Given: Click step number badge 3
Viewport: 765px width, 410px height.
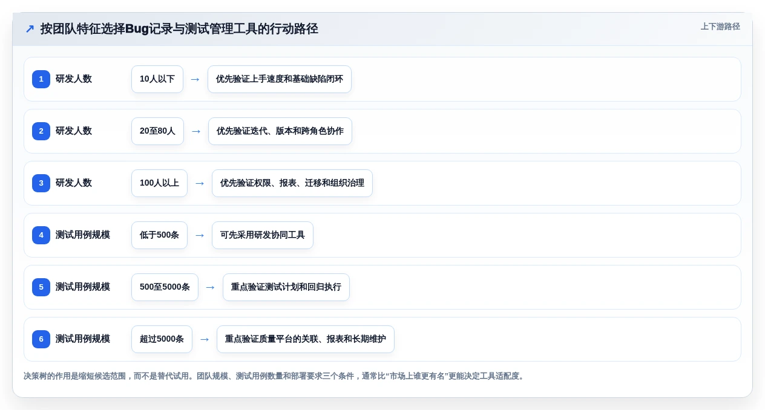Looking at the screenshot, I should (x=41, y=183).
